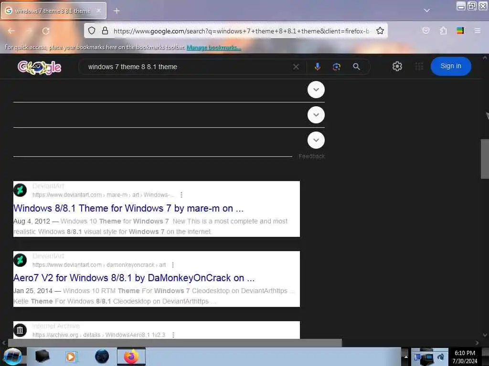Click the scroll down arrow of page

point(485,335)
